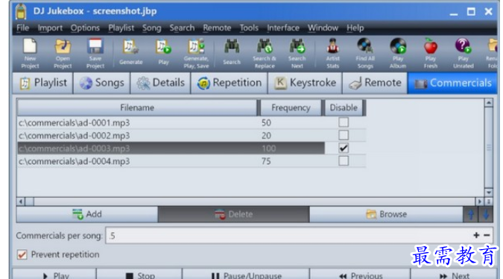The height and width of the screenshot is (279, 503).
Task: Open the Search menu
Action: tap(182, 28)
